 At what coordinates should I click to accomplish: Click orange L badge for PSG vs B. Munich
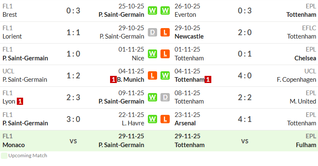point(152,75)
